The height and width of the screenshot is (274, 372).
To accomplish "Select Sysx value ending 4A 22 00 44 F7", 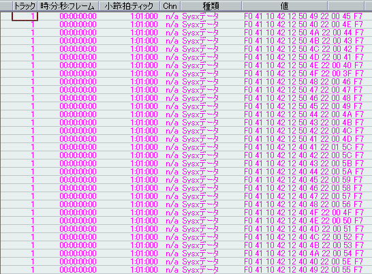I will click(303, 33).
